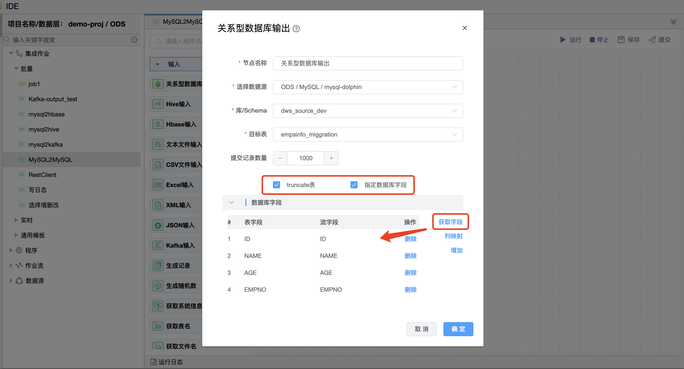The width and height of the screenshot is (684, 369).
Task: Click the 节点名称 input field
Action: 368,63
